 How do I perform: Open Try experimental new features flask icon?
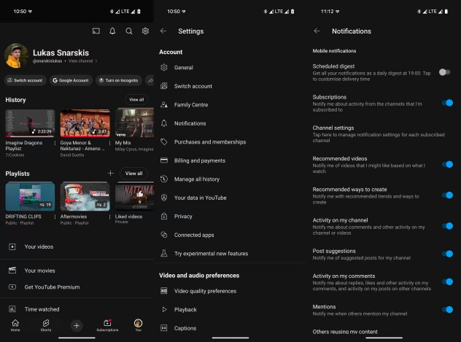[x=164, y=253]
